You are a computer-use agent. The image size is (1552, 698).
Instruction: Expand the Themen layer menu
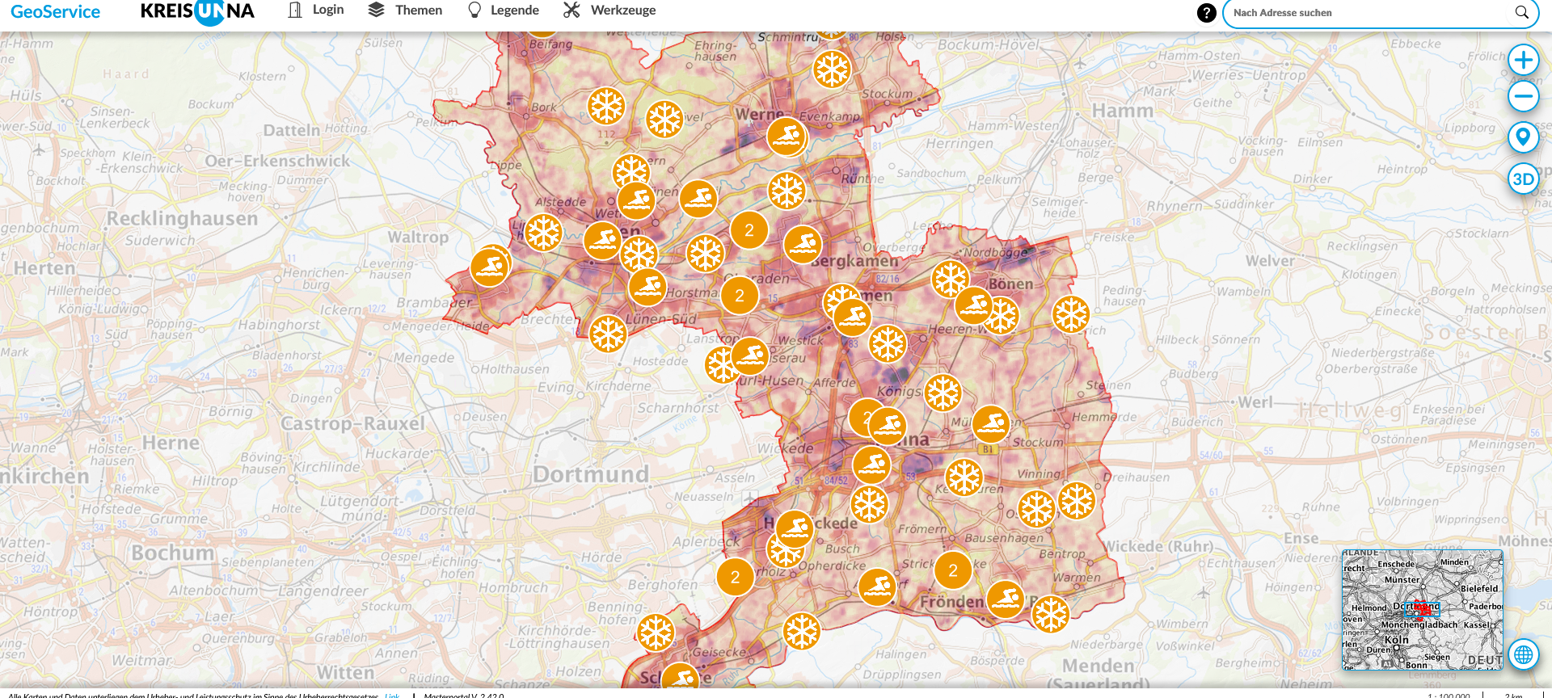point(406,11)
